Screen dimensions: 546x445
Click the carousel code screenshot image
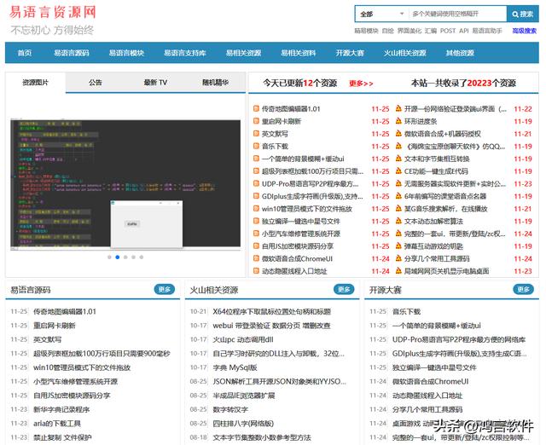(125, 184)
